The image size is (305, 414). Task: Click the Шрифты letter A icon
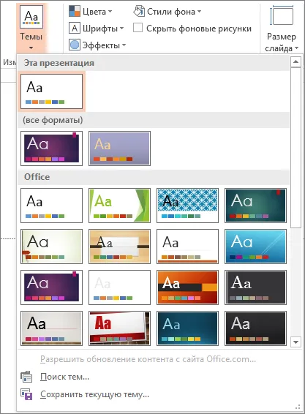[x=75, y=28]
